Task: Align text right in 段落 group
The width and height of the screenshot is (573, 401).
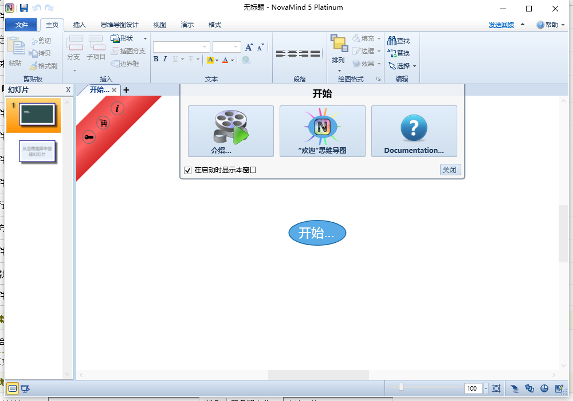Action: click(304, 53)
